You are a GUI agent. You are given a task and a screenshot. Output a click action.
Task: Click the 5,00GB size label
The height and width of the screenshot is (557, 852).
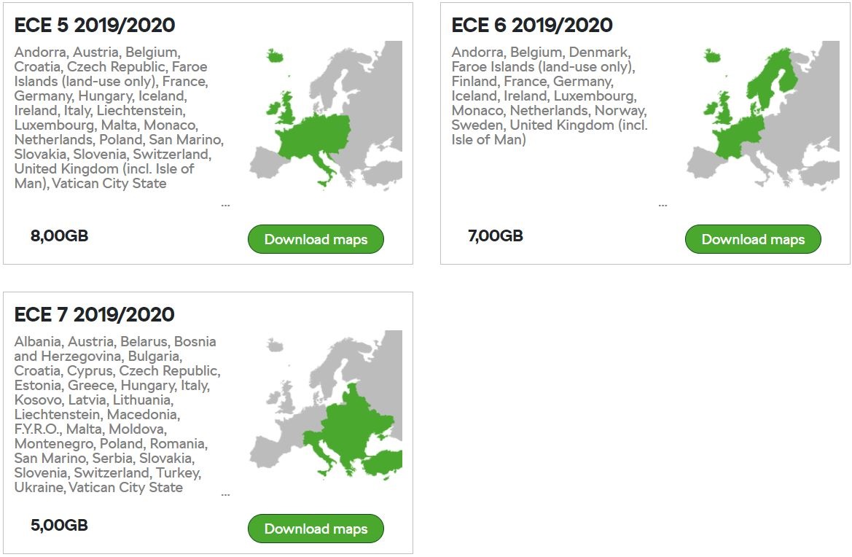click(x=60, y=526)
